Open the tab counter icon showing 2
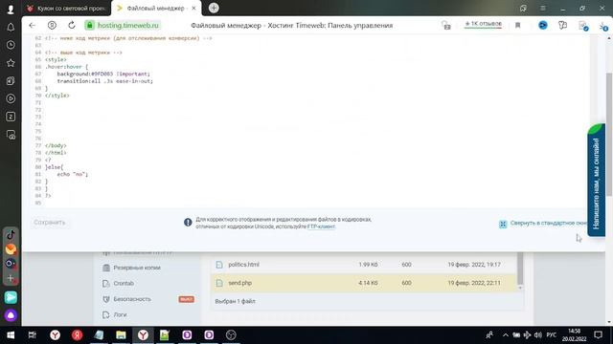Viewport: 613px width, 344px height. coord(11,117)
